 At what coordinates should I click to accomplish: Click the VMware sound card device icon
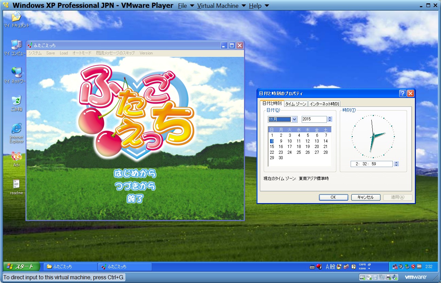point(395,277)
